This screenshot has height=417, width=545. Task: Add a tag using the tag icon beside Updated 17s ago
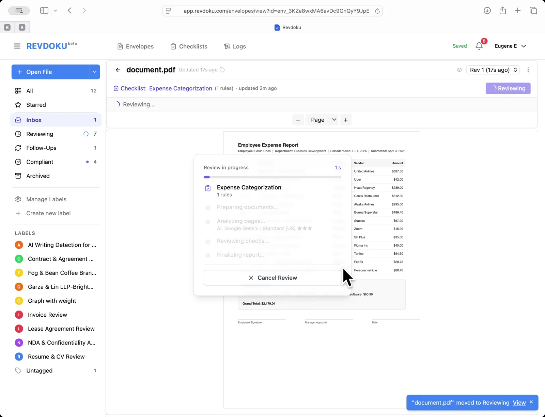pyautogui.click(x=222, y=70)
